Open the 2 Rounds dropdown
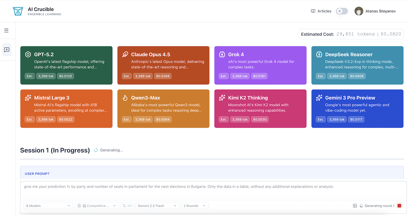Viewport: 408px width, 215px height. (x=195, y=206)
